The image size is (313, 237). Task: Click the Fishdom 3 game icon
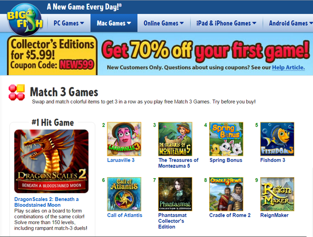click(x=278, y=139)
